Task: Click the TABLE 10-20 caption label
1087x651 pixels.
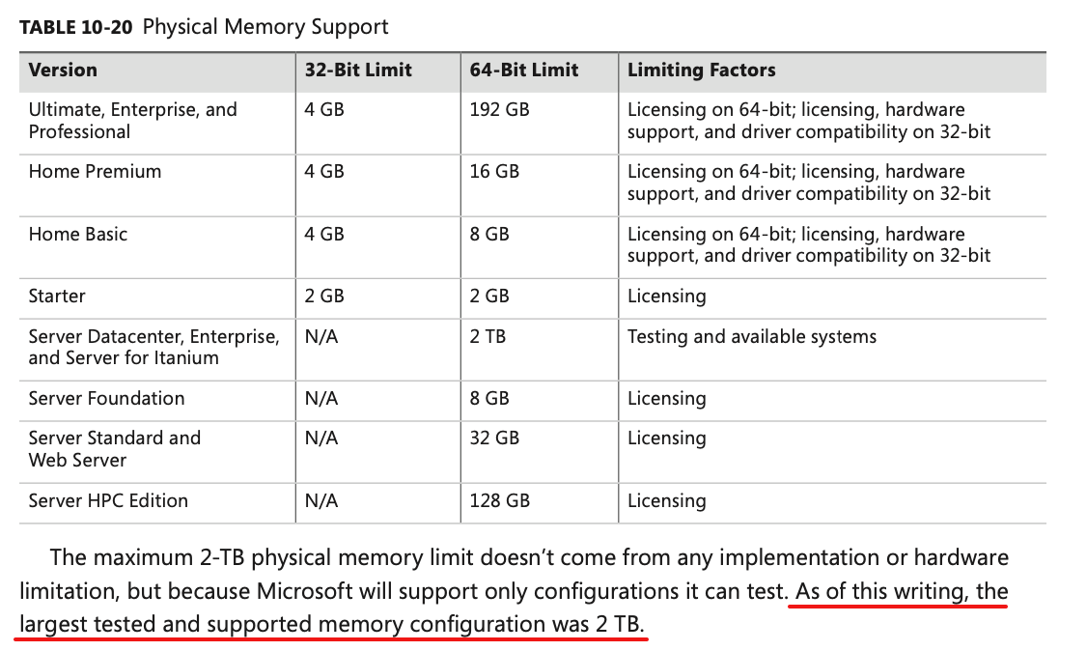Action: coord(75,27)
